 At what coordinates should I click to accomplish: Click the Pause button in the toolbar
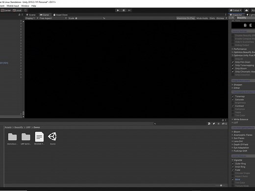pyautogui.click(x=124, y=10)
